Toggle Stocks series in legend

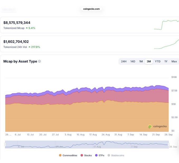click(86, 155)
